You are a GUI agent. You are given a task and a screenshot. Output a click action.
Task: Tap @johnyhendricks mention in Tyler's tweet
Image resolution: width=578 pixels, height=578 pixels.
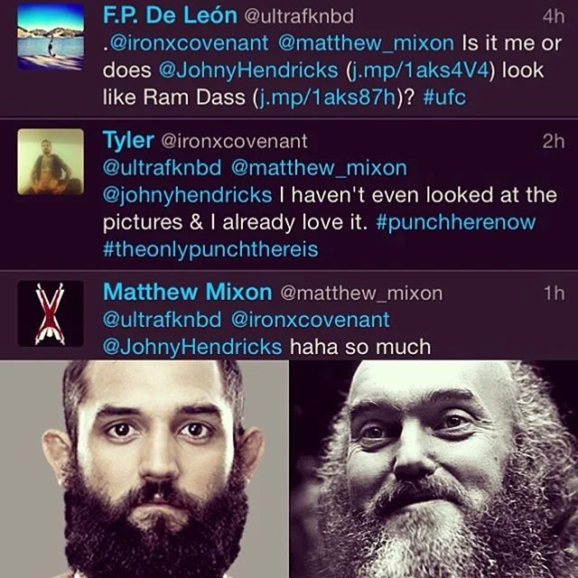[x=187, y=195]
